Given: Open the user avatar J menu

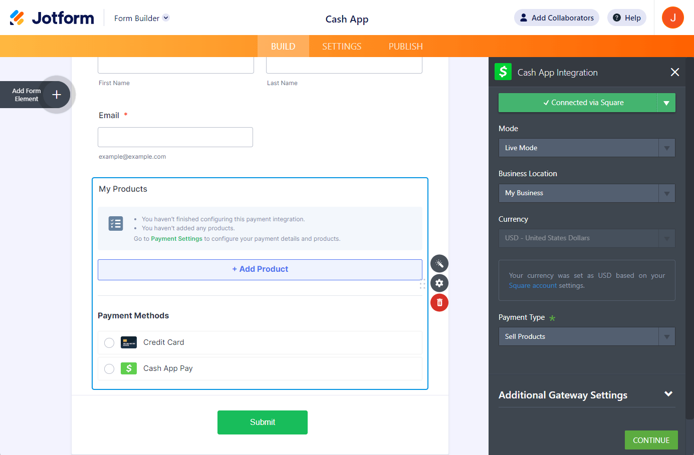Looking at the screenshot, I should 673,18.
